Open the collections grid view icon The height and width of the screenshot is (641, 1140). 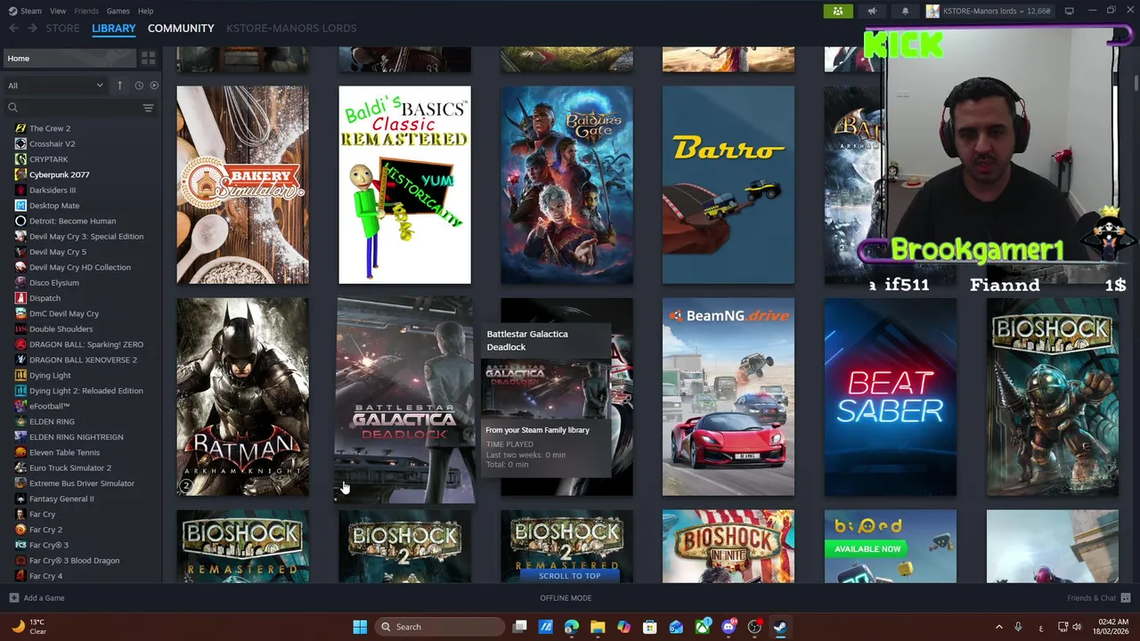[148, 58]
